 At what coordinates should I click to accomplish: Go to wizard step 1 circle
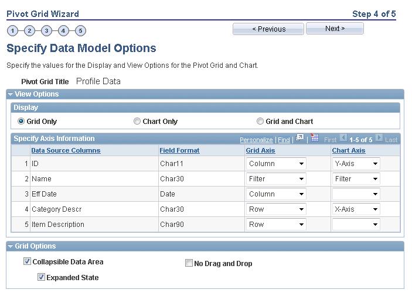12,30
